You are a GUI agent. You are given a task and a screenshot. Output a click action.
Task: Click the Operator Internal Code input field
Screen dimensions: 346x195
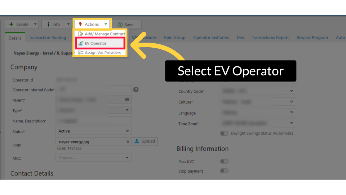tap(93, 90)
